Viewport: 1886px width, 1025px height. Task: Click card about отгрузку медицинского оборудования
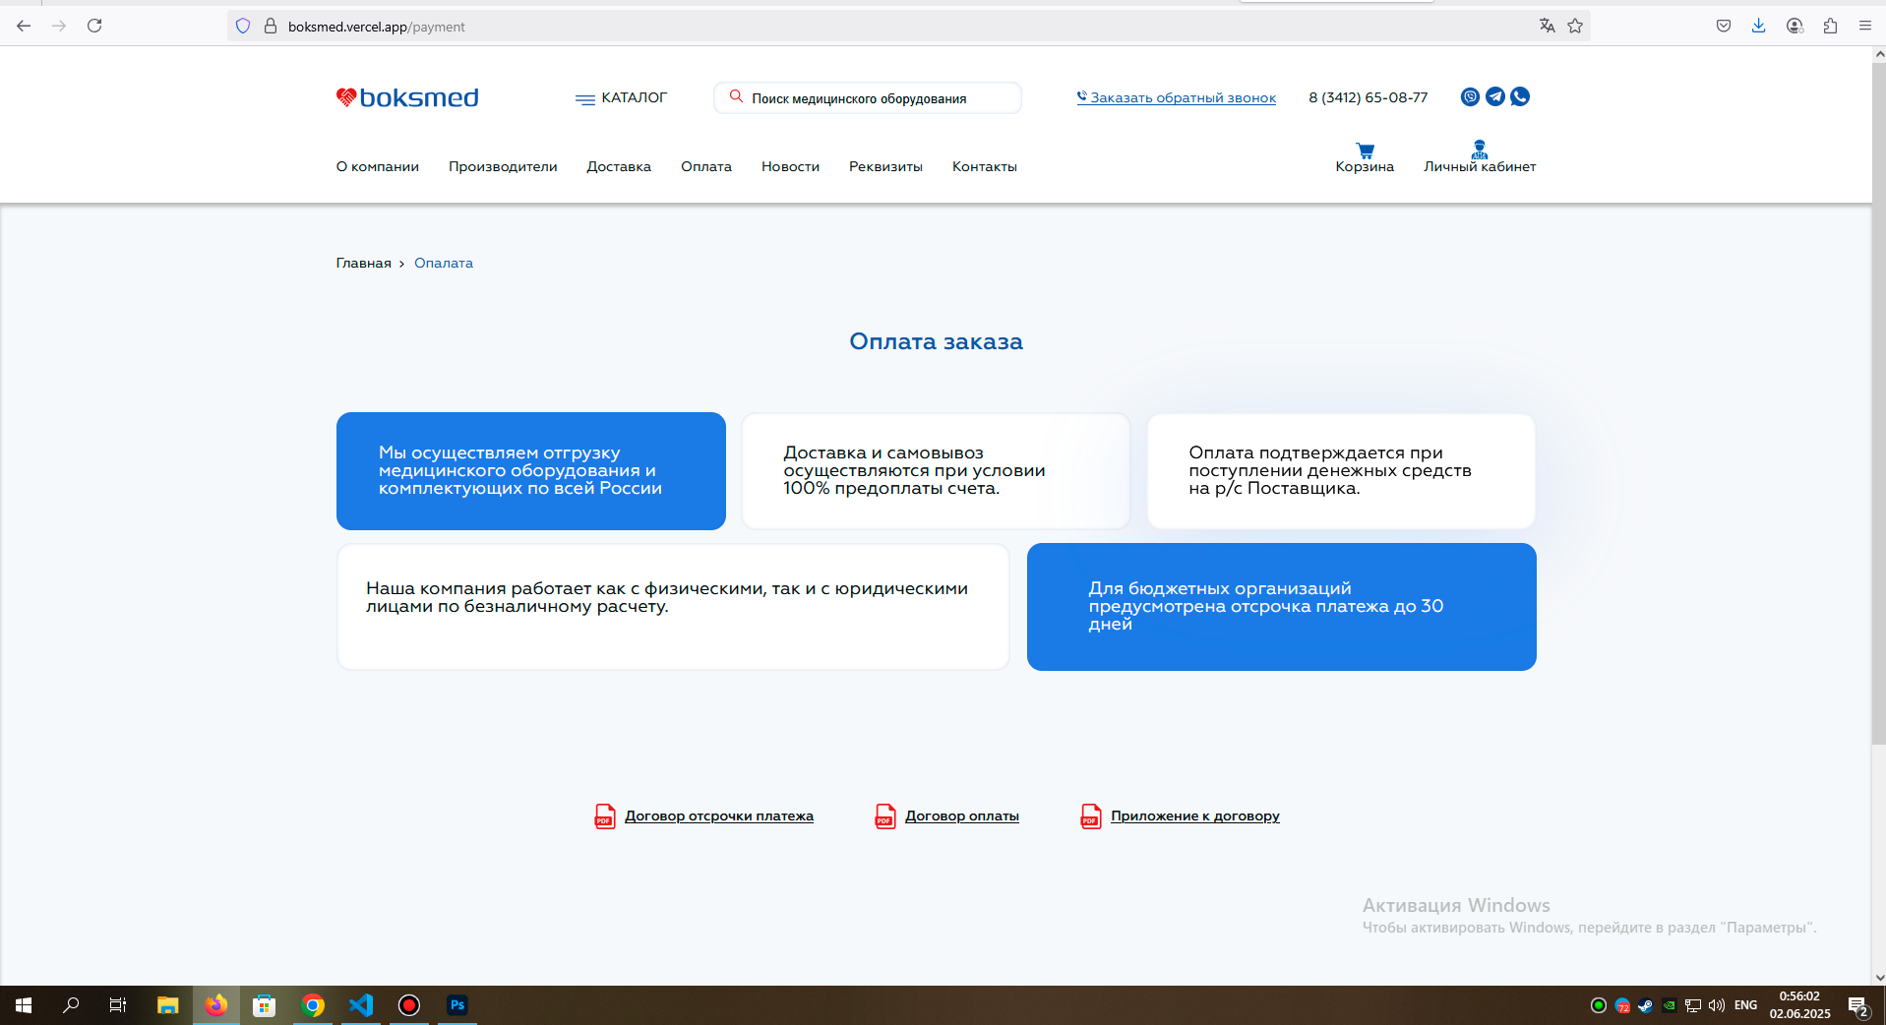pos(531,471)
